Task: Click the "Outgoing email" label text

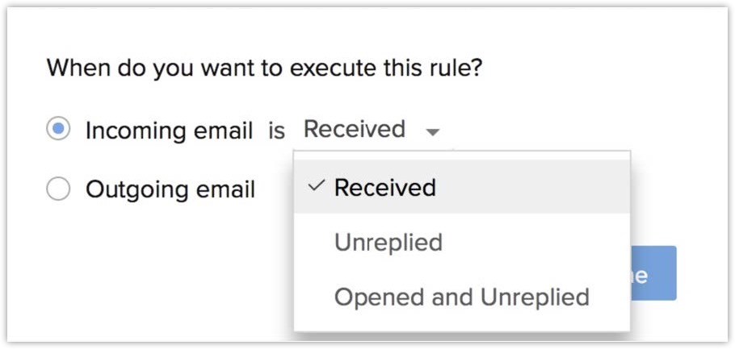Action: (170, 189)
